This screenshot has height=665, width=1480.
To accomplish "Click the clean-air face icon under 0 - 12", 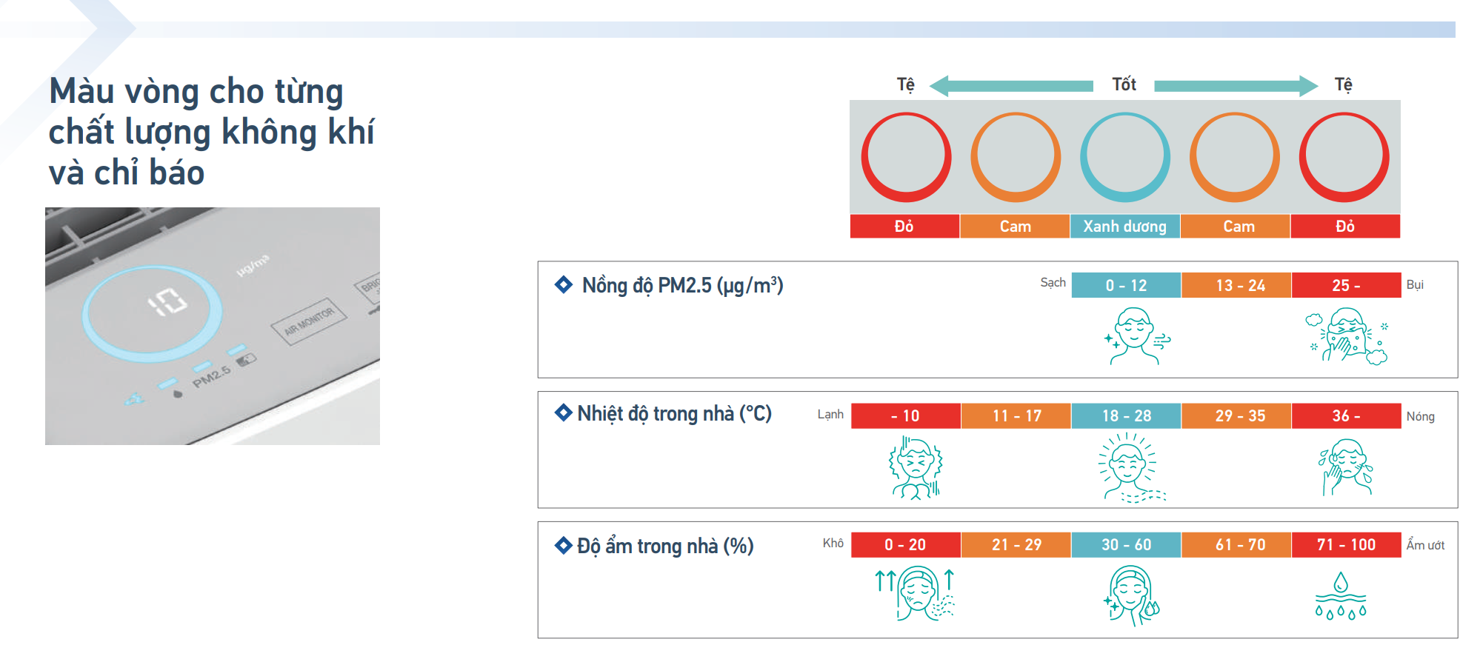I will tap(1135, 337).
